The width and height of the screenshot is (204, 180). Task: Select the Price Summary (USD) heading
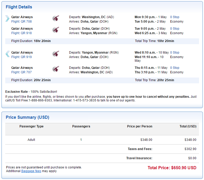coord(28,117)
